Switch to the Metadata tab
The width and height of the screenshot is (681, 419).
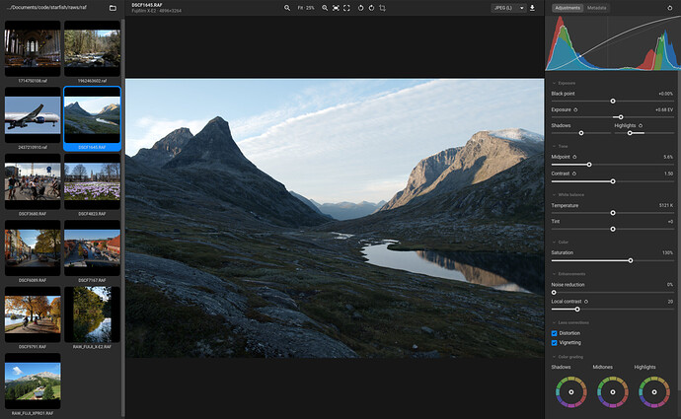point(596,8)
